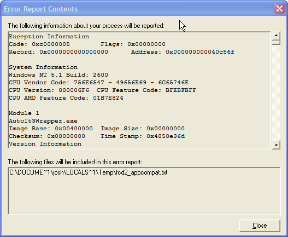Close the dialog with the title bar X
This screenshot has width=288, height=237.
point(279,9)
